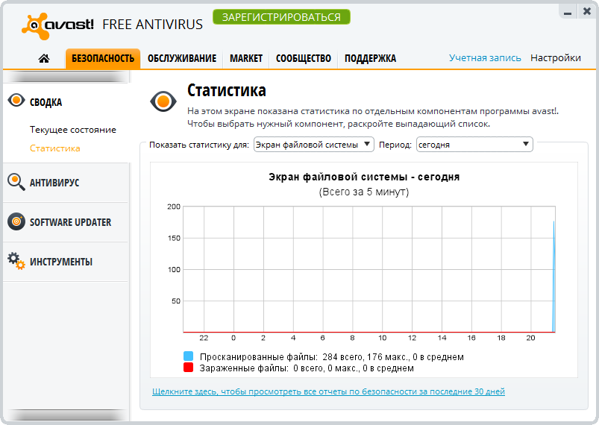Click blue Просканированные файлы legend swatch
Screen dimensions: 599x425
(x=188, y=356)
